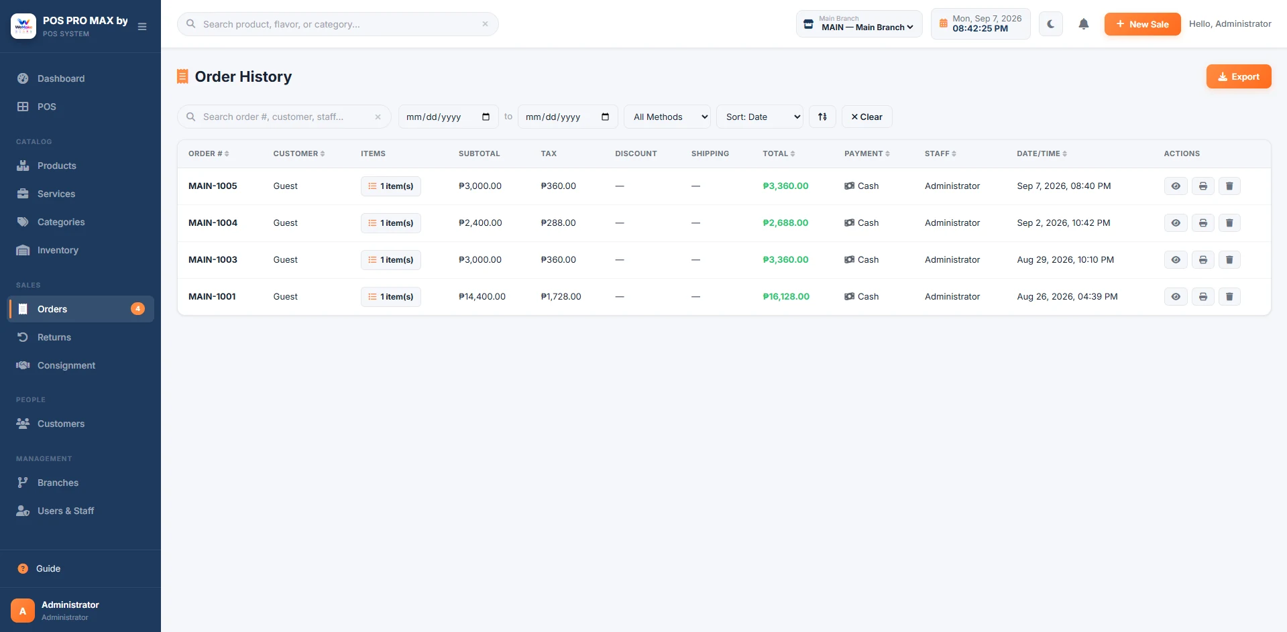Open the Sort: Date dropdown

[x=760, y=117]
